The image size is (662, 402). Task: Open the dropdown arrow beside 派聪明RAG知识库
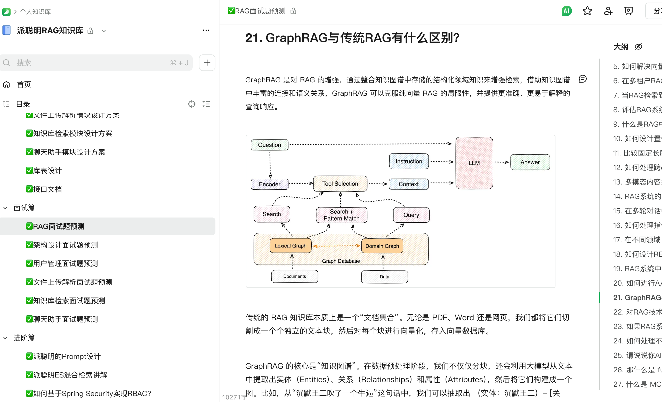pos(104,31)
